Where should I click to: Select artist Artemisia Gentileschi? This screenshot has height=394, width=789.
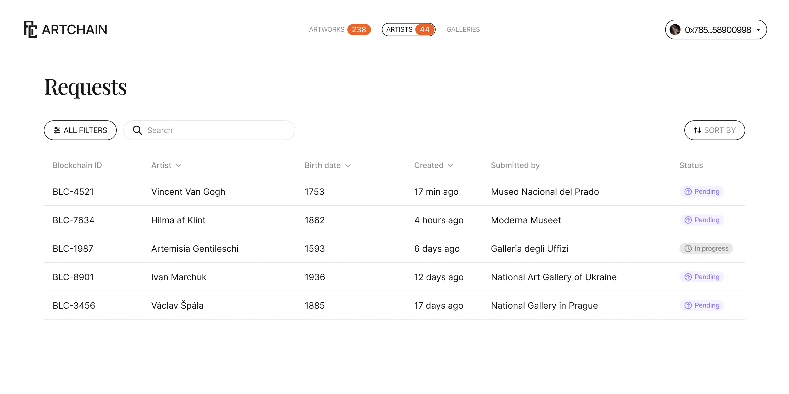[195, 248]
